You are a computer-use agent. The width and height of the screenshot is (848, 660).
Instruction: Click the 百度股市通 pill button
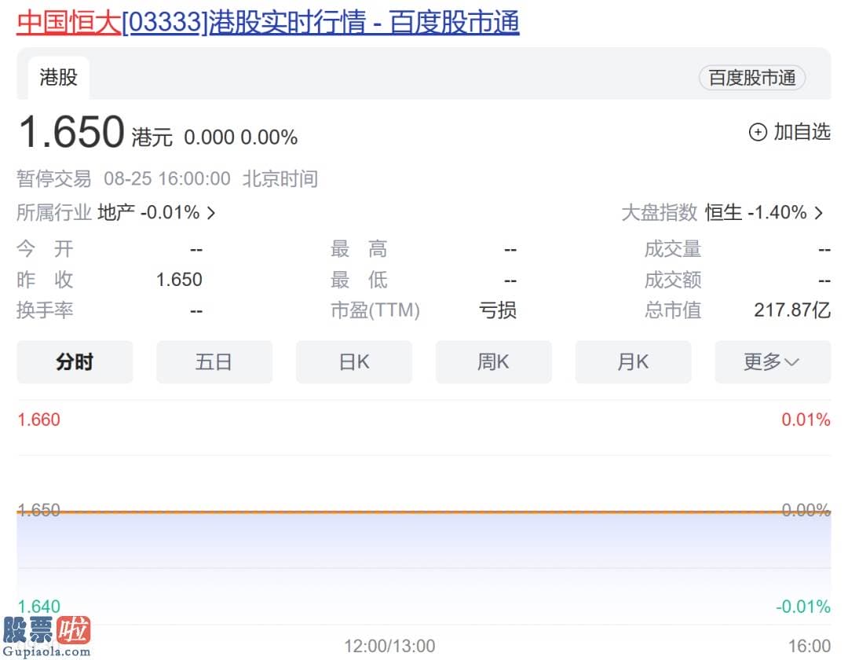[751, 78]
